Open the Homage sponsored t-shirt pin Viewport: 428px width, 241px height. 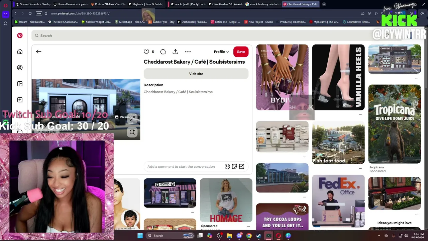(x=226, y=200)
